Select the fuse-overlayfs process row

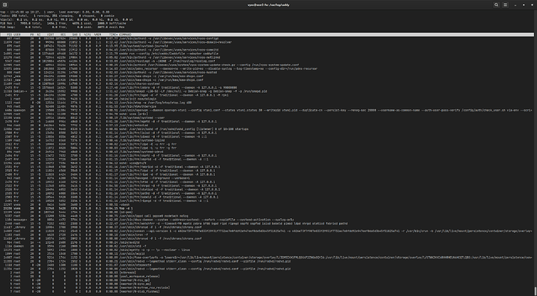coord(267,257)
